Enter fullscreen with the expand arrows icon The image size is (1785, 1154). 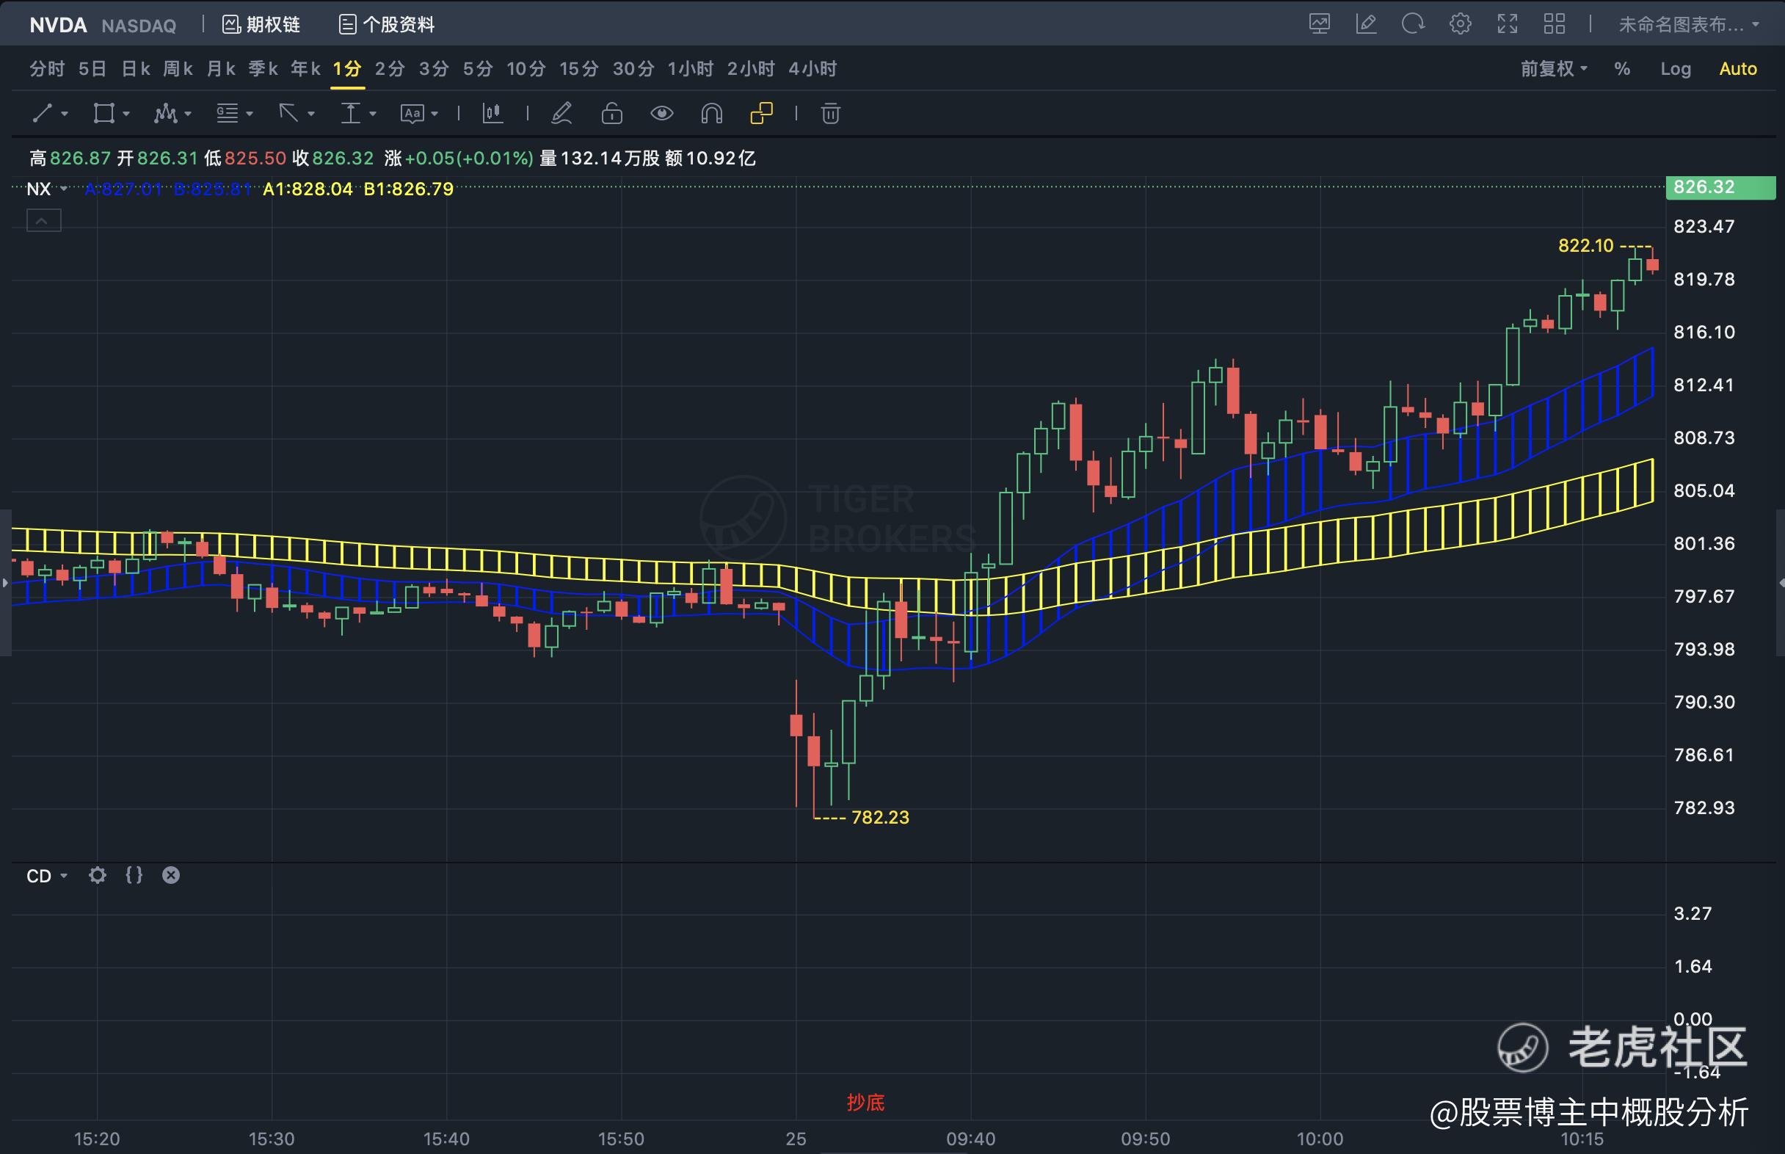coord(1507,24)
